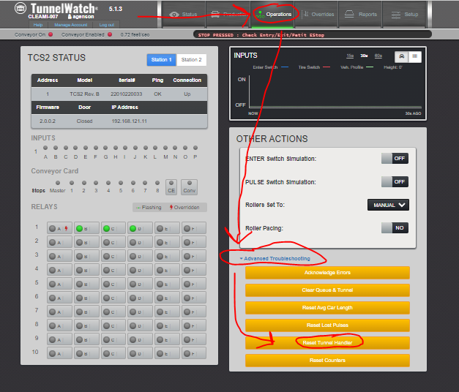The width and height of the screenshot is (459, 392).
Task: Click relay 1 A with override icon
Action: tap(59, 228)
